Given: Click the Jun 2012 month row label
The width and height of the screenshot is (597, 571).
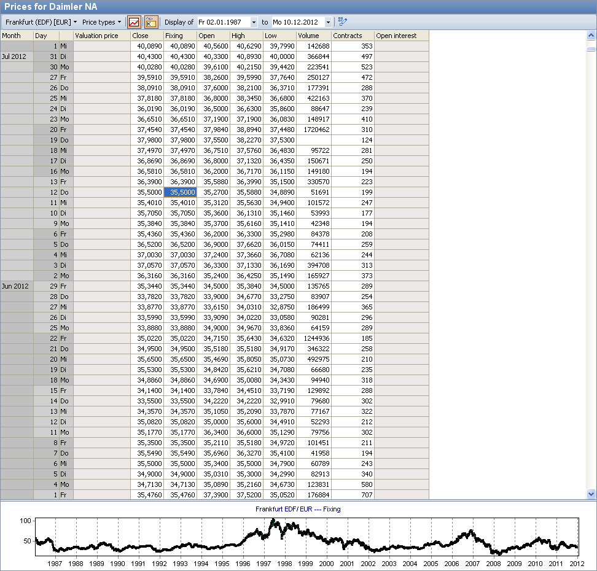Looking at the screenshot, I should [x=17, y=285].
